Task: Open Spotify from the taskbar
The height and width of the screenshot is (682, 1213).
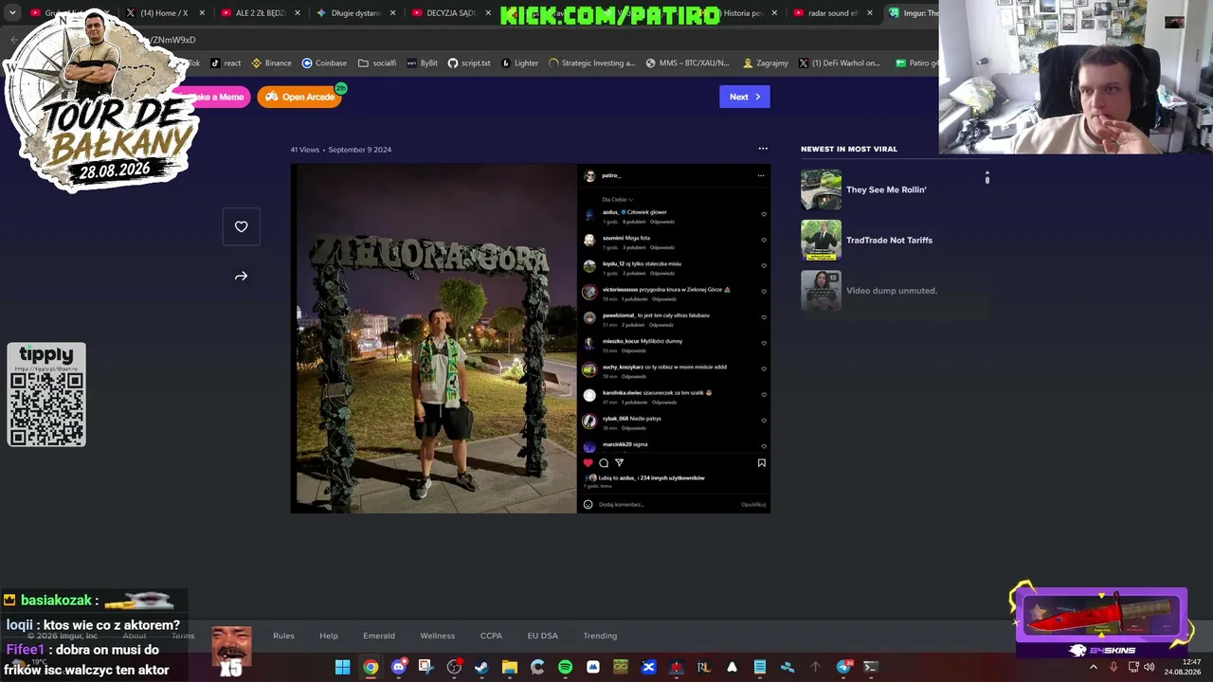Action: point(565,667)
